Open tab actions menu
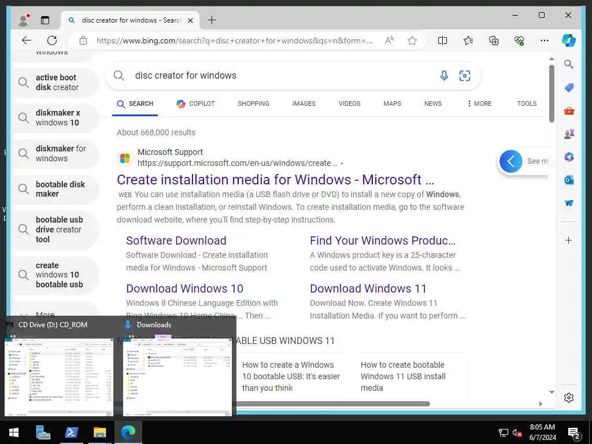The height and width of the screenshot is (444, 592). point(45,20)
